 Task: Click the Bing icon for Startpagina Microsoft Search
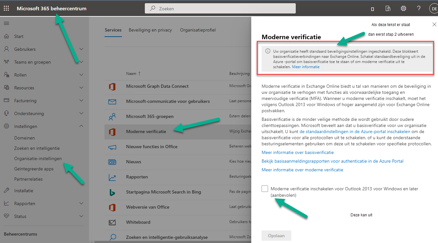(112, 192)
